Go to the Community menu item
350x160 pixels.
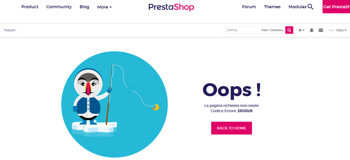pos(59,7)
